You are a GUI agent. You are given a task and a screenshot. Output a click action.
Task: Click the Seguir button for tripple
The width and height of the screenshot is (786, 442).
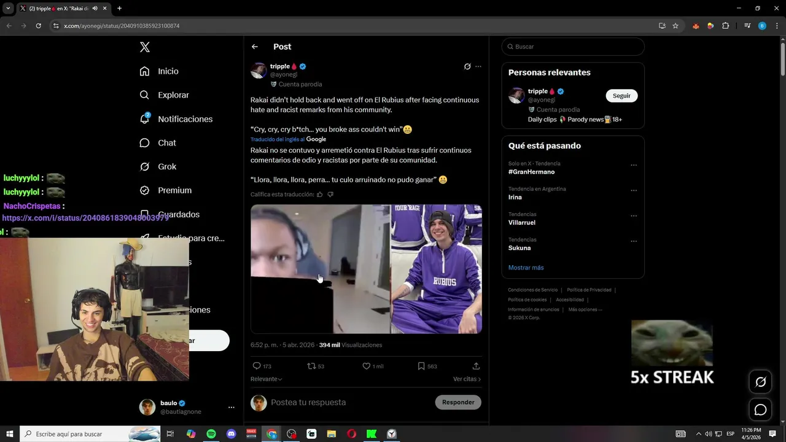(621, 96)
